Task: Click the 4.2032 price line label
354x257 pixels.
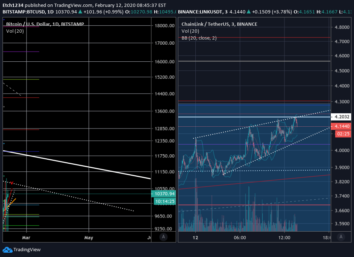Action: (x=341, y=117)
